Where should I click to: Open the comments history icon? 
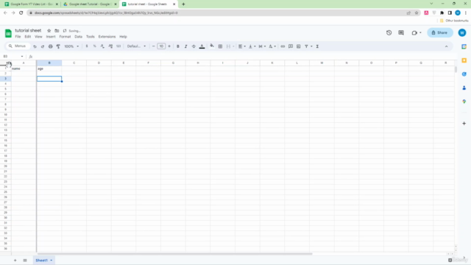point(401,32)
